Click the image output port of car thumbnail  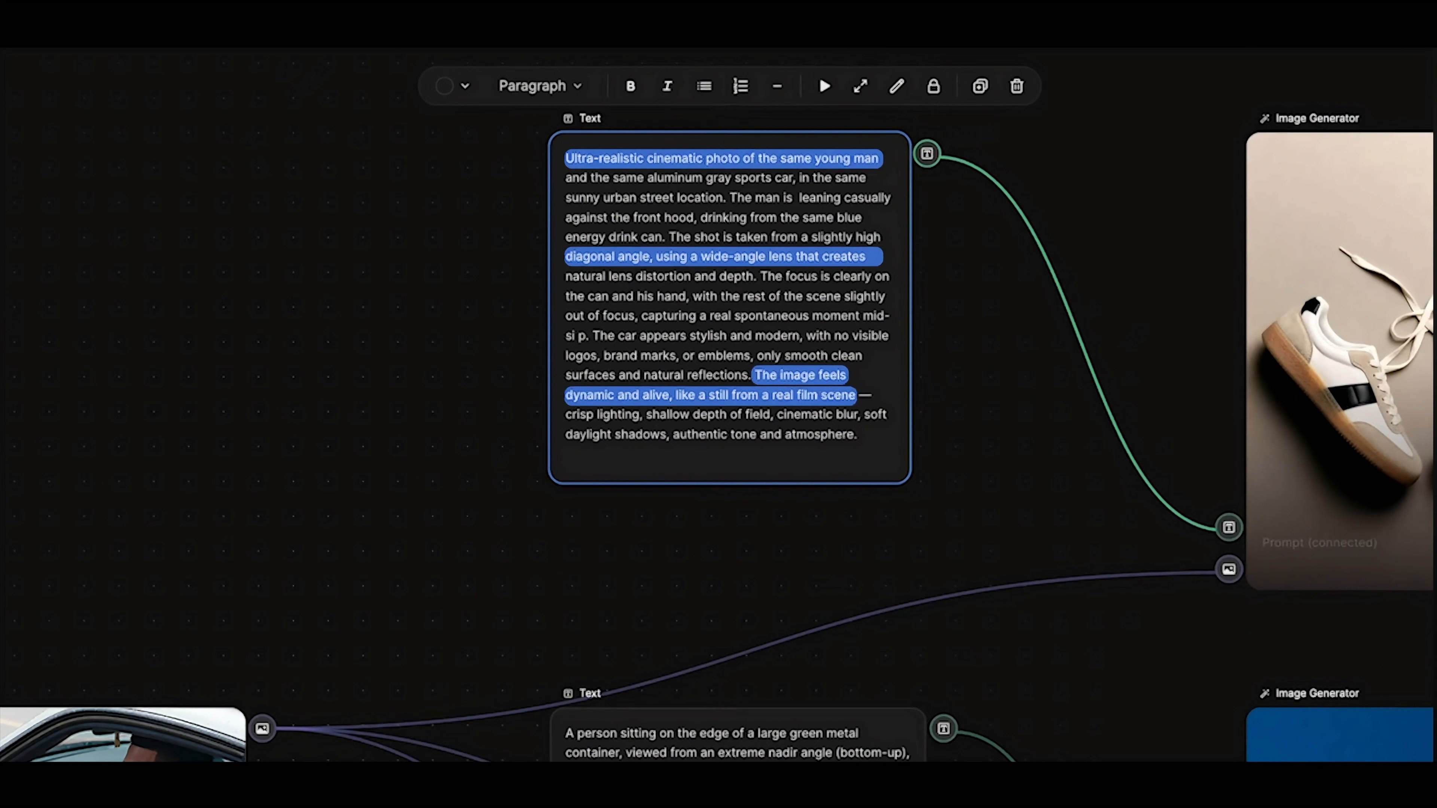pos(262,728)
